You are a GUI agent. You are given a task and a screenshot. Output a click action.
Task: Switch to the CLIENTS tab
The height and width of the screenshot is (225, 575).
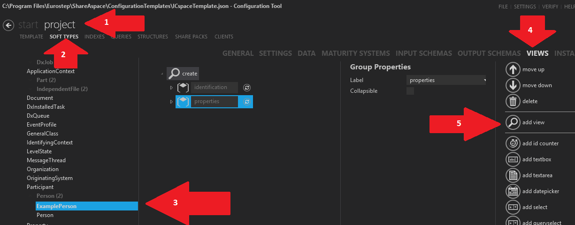[x=224, y=37]
